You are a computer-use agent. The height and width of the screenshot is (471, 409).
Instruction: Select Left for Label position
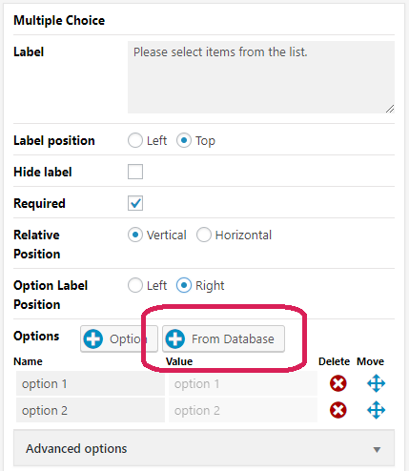(x=135, y=140)
